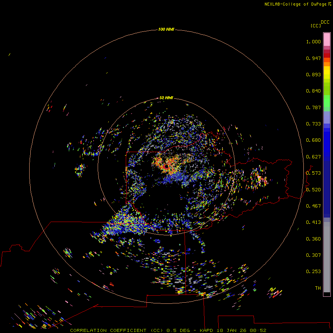Screen dimensions: 333x333
Task: Click the KAPD station identifier in caption
Action: (206, 330)
